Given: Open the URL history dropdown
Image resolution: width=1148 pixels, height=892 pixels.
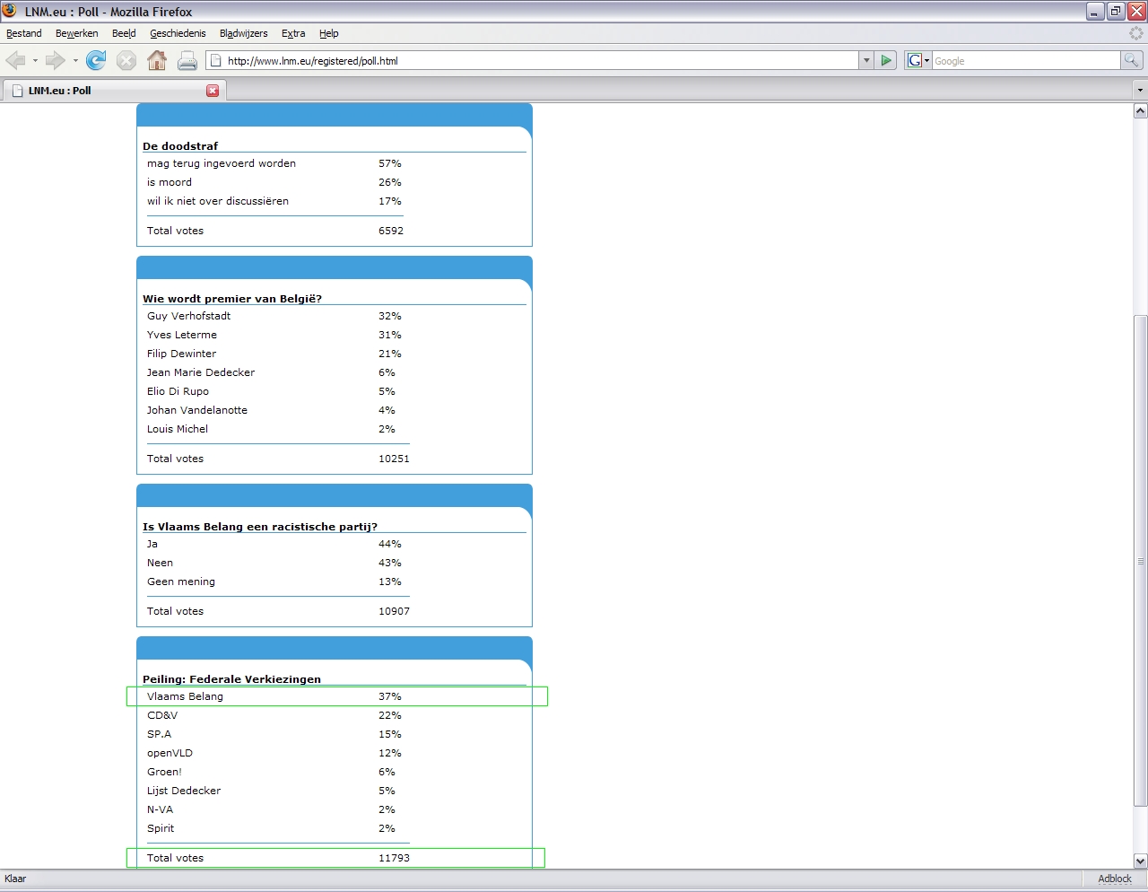Looking at the screenshot, I should [866, 61].
